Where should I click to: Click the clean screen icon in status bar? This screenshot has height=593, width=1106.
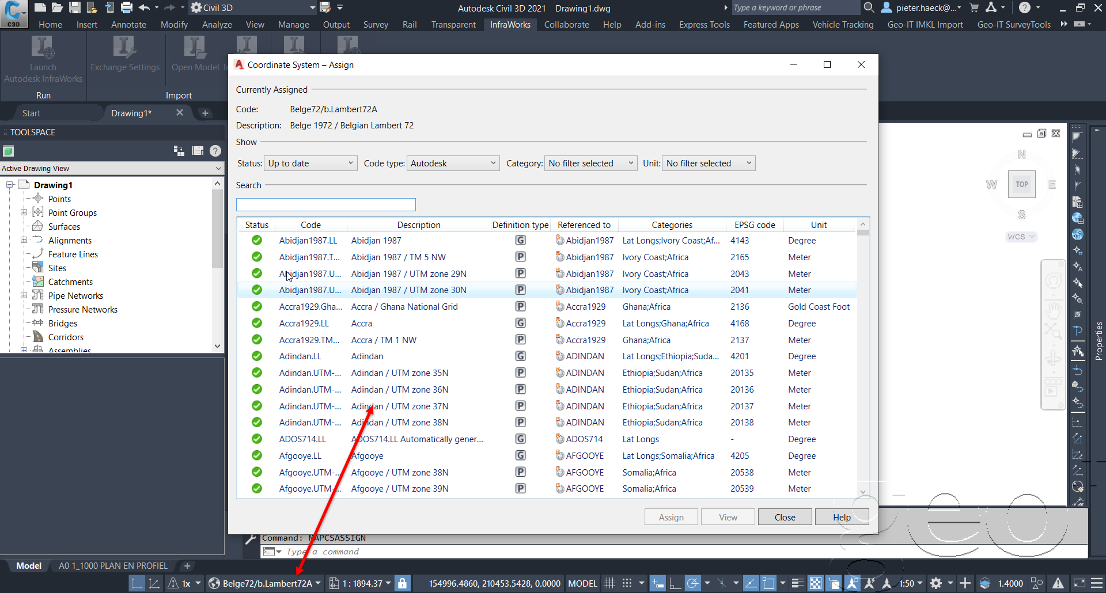(x=1080, y=583)
